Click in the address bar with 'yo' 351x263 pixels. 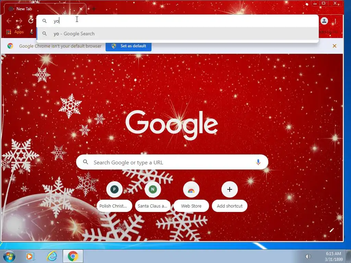tap(177, 21)
